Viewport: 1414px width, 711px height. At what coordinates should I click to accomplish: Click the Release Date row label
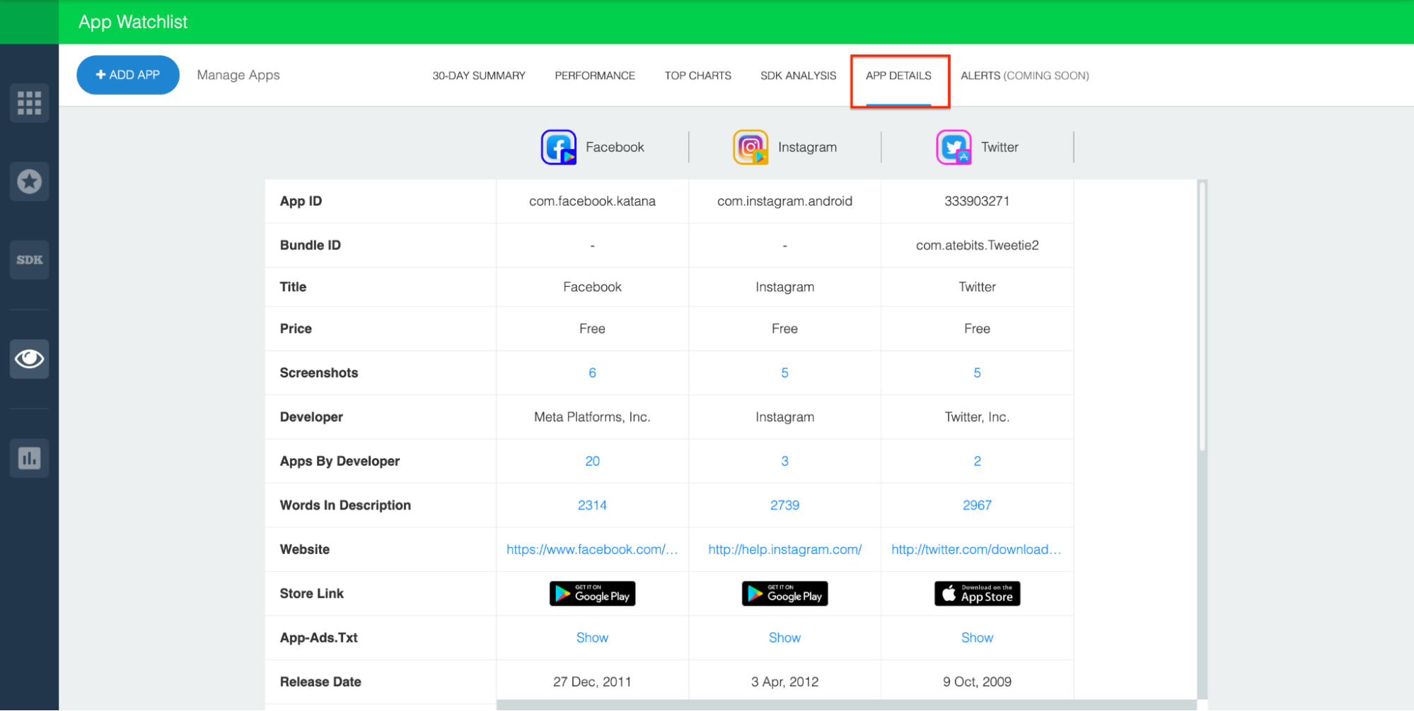pos(320,682)
